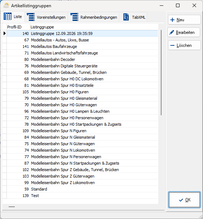This screenshot has height=219, width=203.
Task: Select Modelleisenbahn Spur H0 Lampen & Leuchten
Action: (x=82, y=111)
